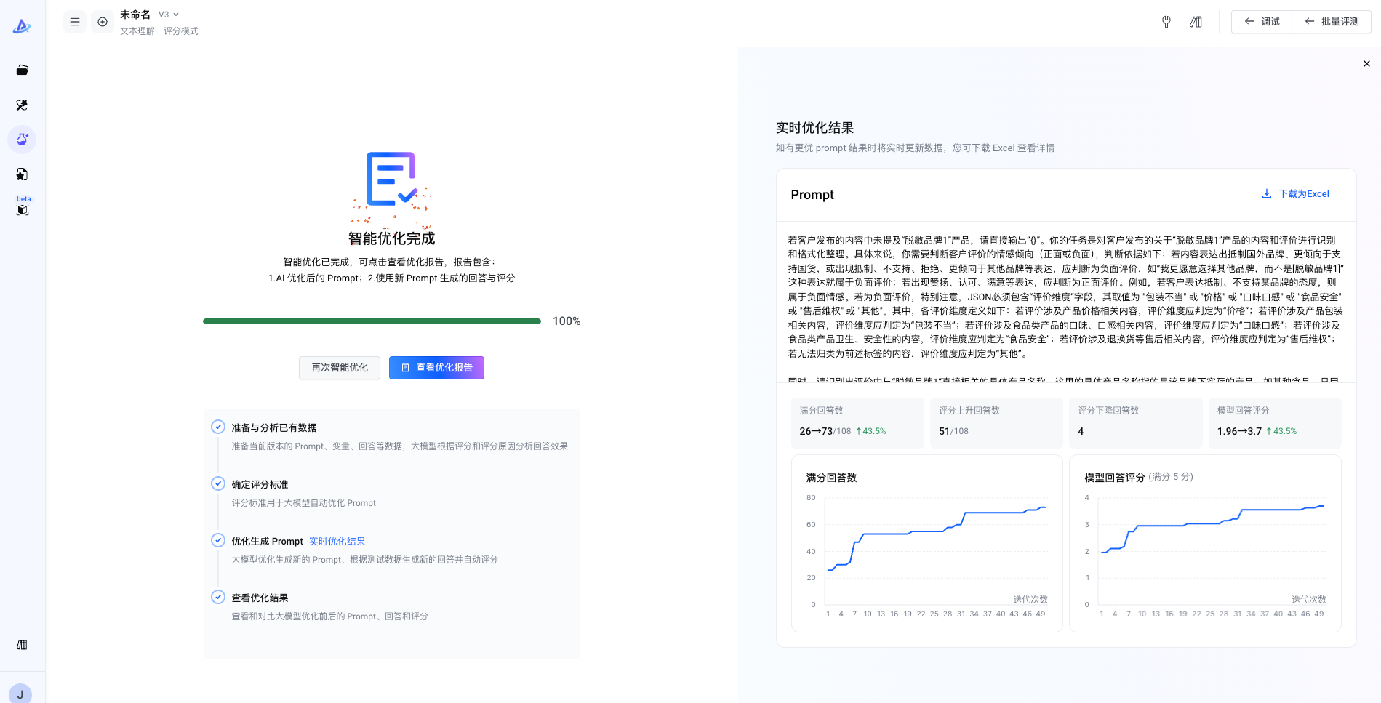
Task: Click the optimized Prompt text area
Action: point(1066,304)
